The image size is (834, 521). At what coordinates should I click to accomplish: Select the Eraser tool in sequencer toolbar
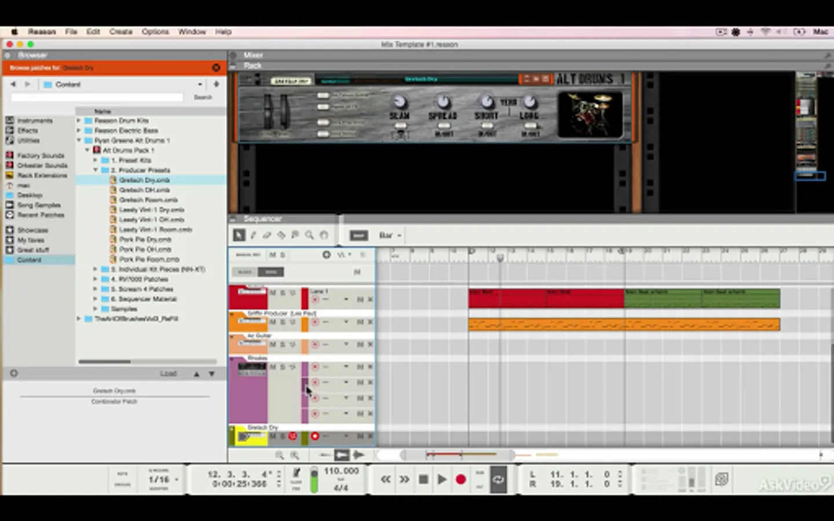267,235
